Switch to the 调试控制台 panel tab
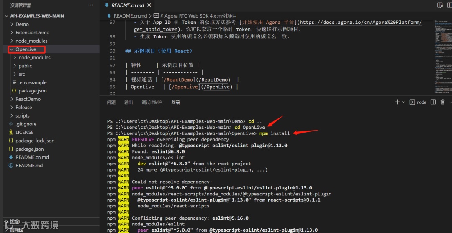The height and width of the screenshot is (233, 452). coord(152,102)
